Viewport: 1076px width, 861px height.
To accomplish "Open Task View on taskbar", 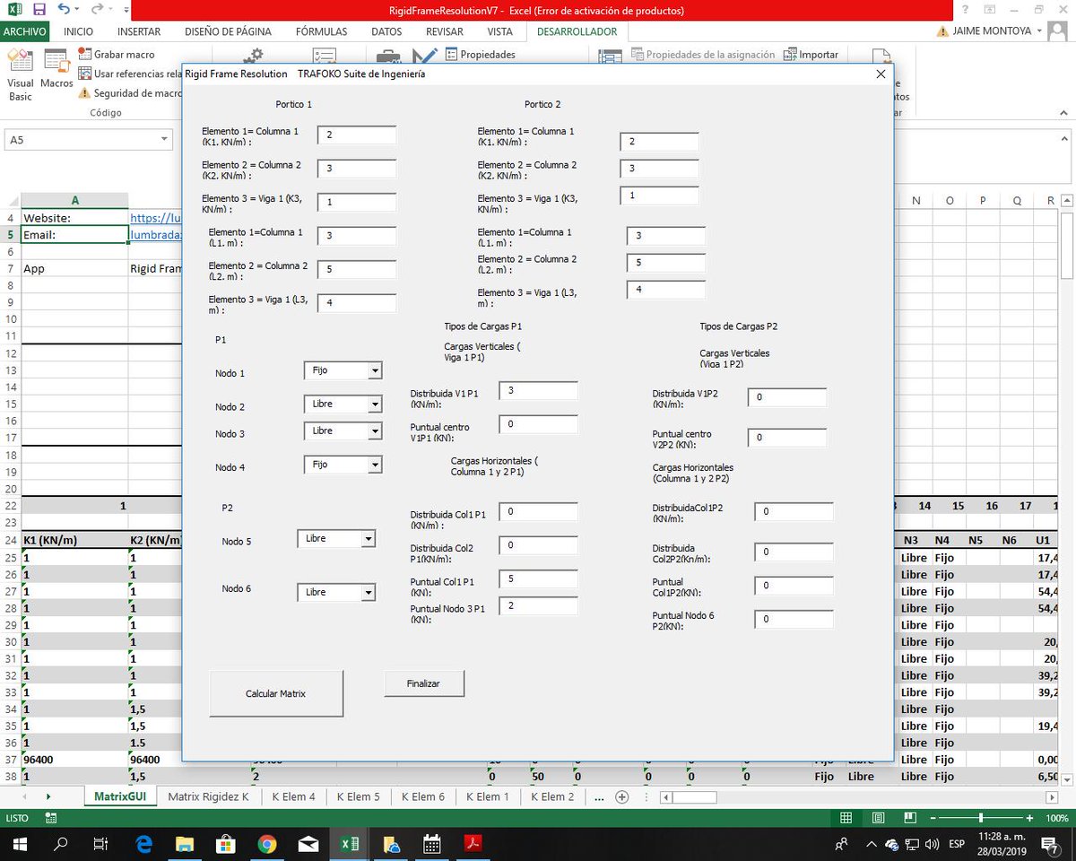I will (x=102, y=844).
